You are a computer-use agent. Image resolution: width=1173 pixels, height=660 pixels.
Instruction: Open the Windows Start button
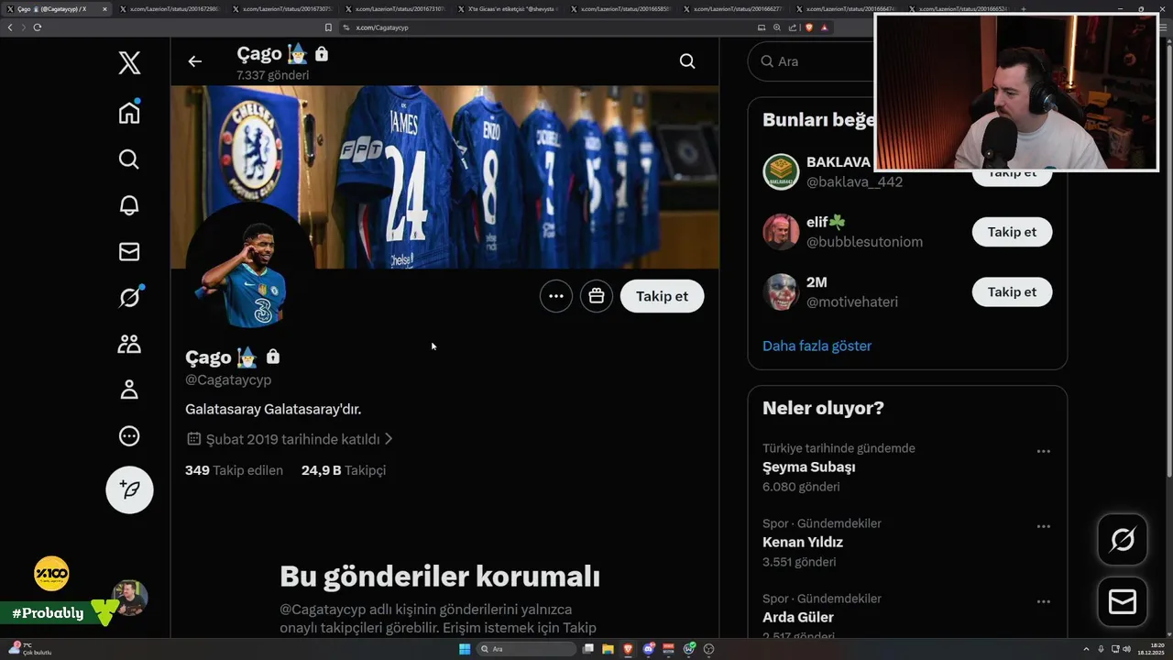tap(465, 649)
